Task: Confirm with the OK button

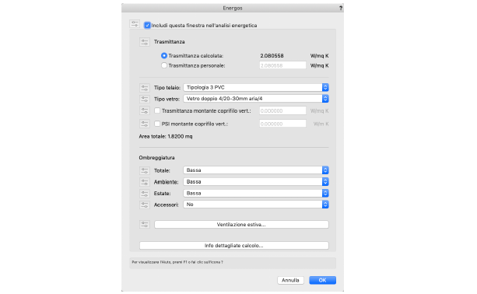Action: [x=322, y=280]
